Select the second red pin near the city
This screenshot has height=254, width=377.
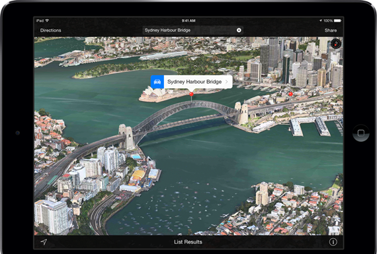(x=290, y=94)
